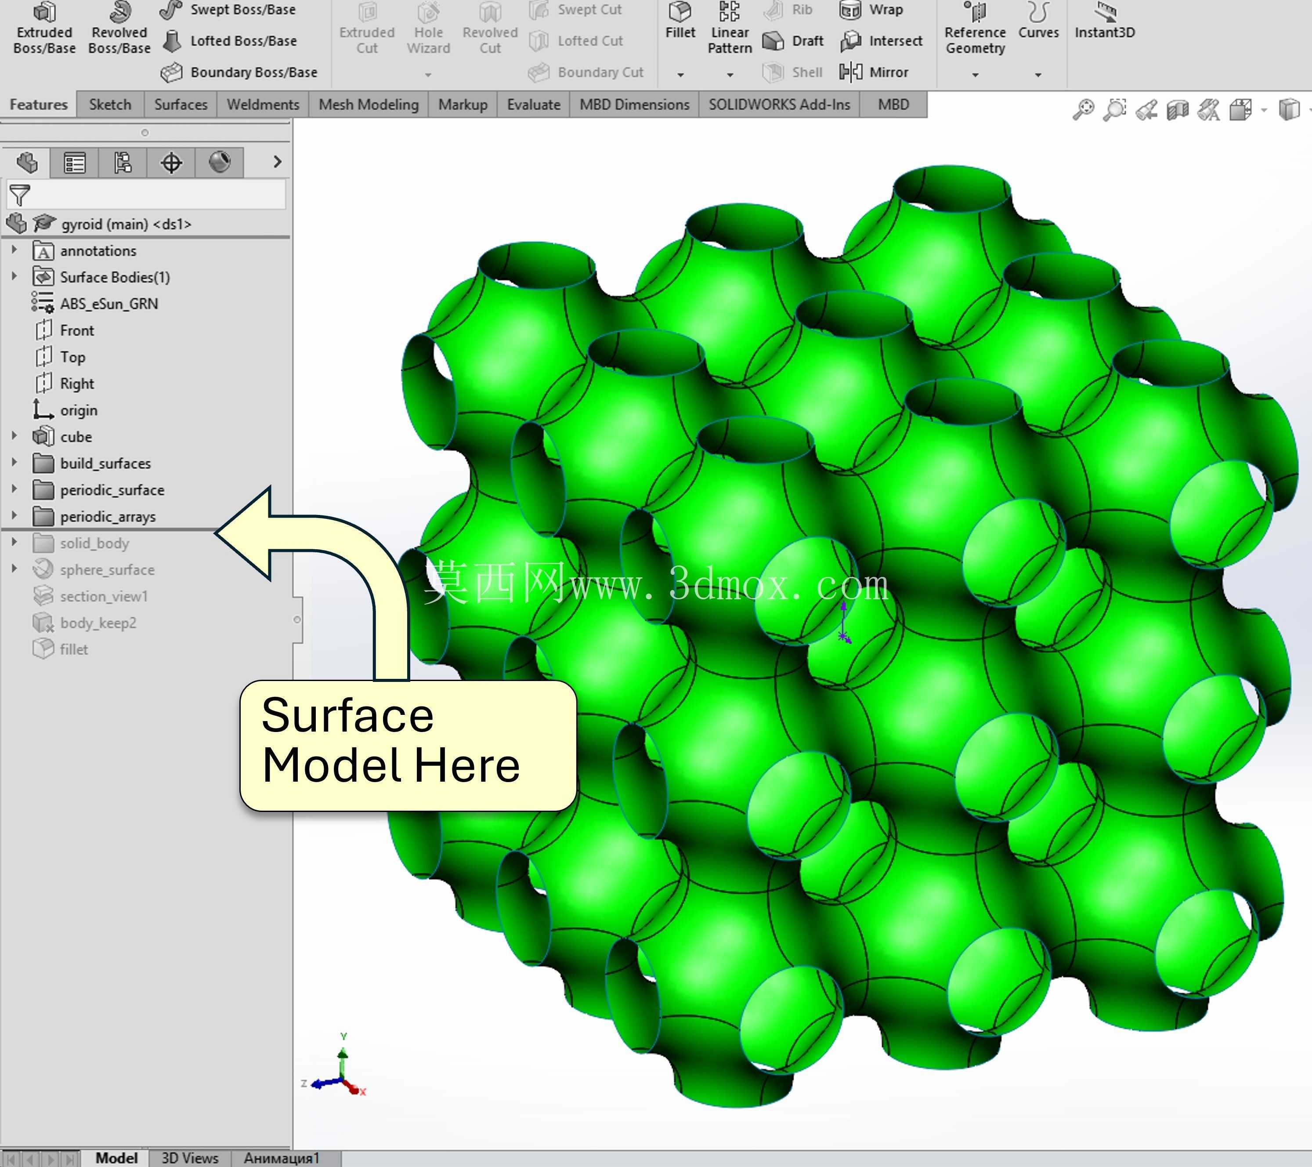Toggle Instant3D mode
Screen dimensions: 1312x1167
click(1105, 21)
